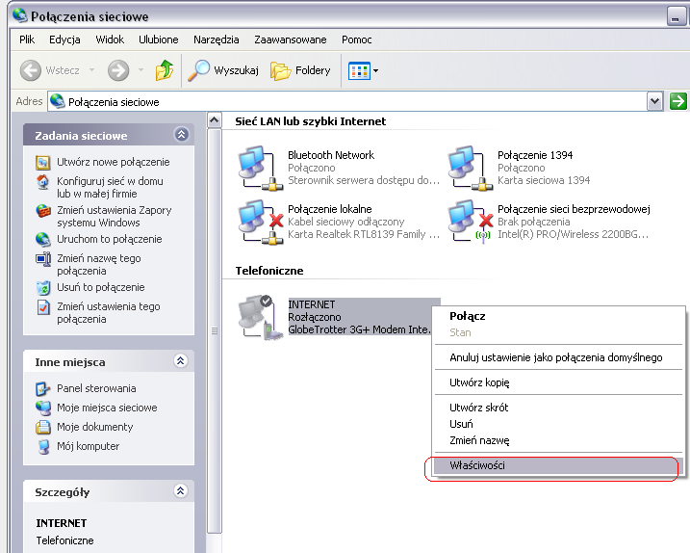Click the Windows Firewall brick icon

pyautogui.click(x=43, y=211)
